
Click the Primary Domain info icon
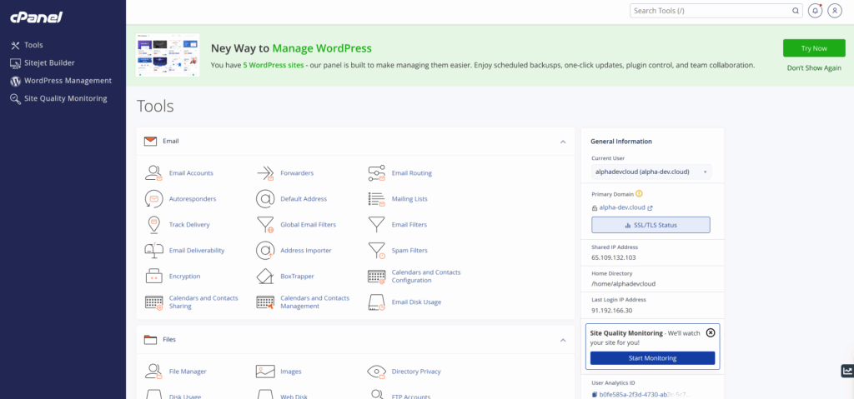point(639,193)
